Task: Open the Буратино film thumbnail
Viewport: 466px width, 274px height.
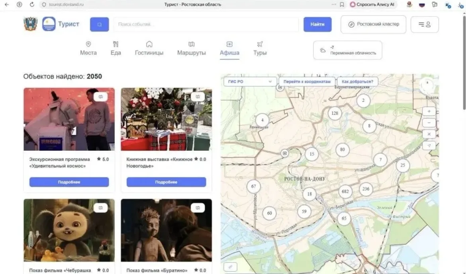Action: (166, 230)
